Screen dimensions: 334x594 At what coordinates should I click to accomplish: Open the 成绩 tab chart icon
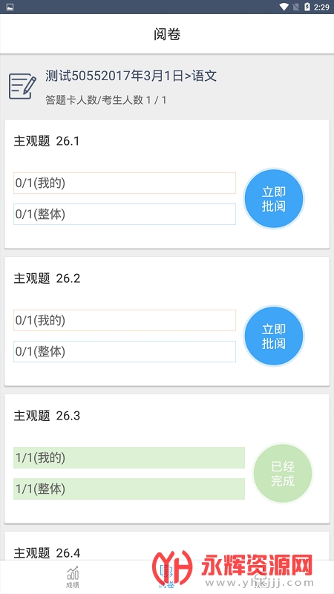coord(73,572)
